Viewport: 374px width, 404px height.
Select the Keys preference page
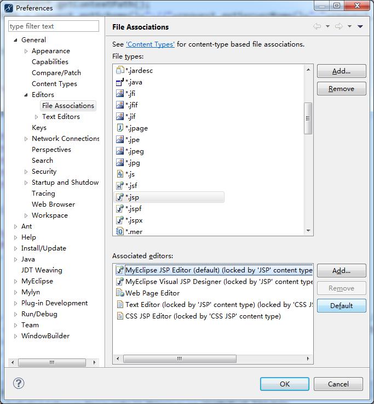pyautogui.click(x=39, y=128)
